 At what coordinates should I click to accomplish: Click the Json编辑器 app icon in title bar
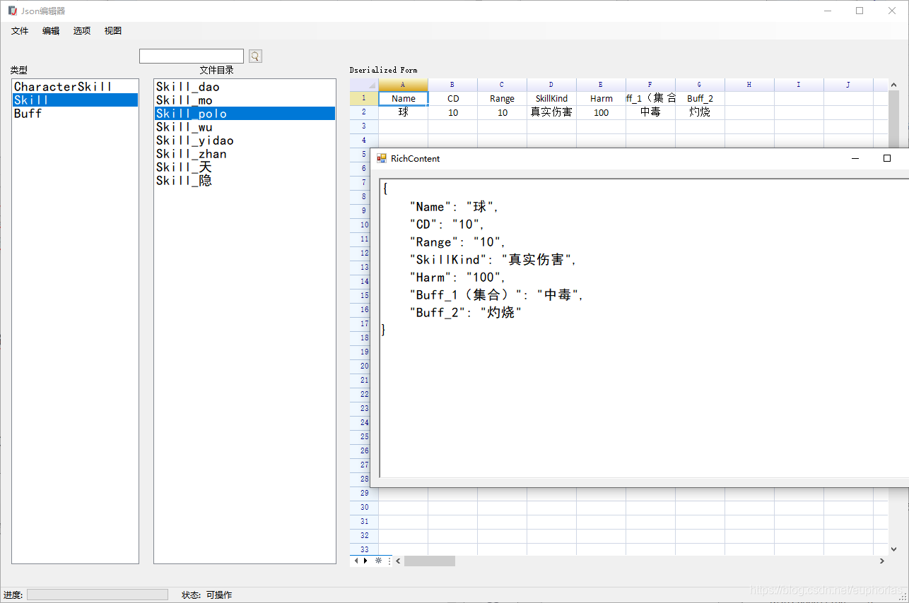(12, 11)
